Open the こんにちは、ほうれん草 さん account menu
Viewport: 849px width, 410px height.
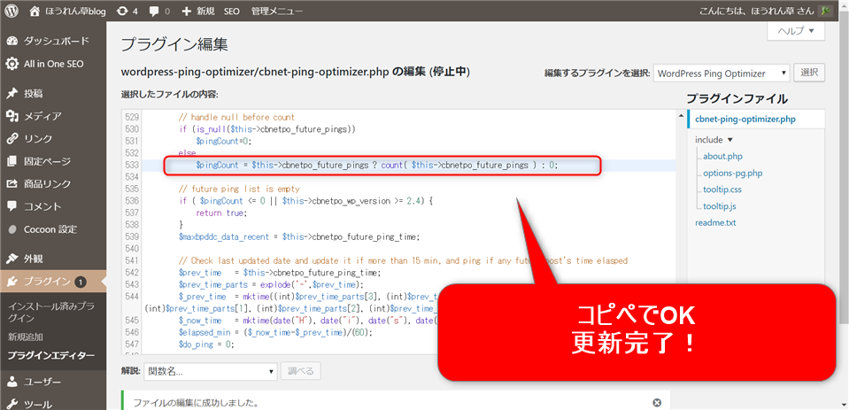point(765,11)
